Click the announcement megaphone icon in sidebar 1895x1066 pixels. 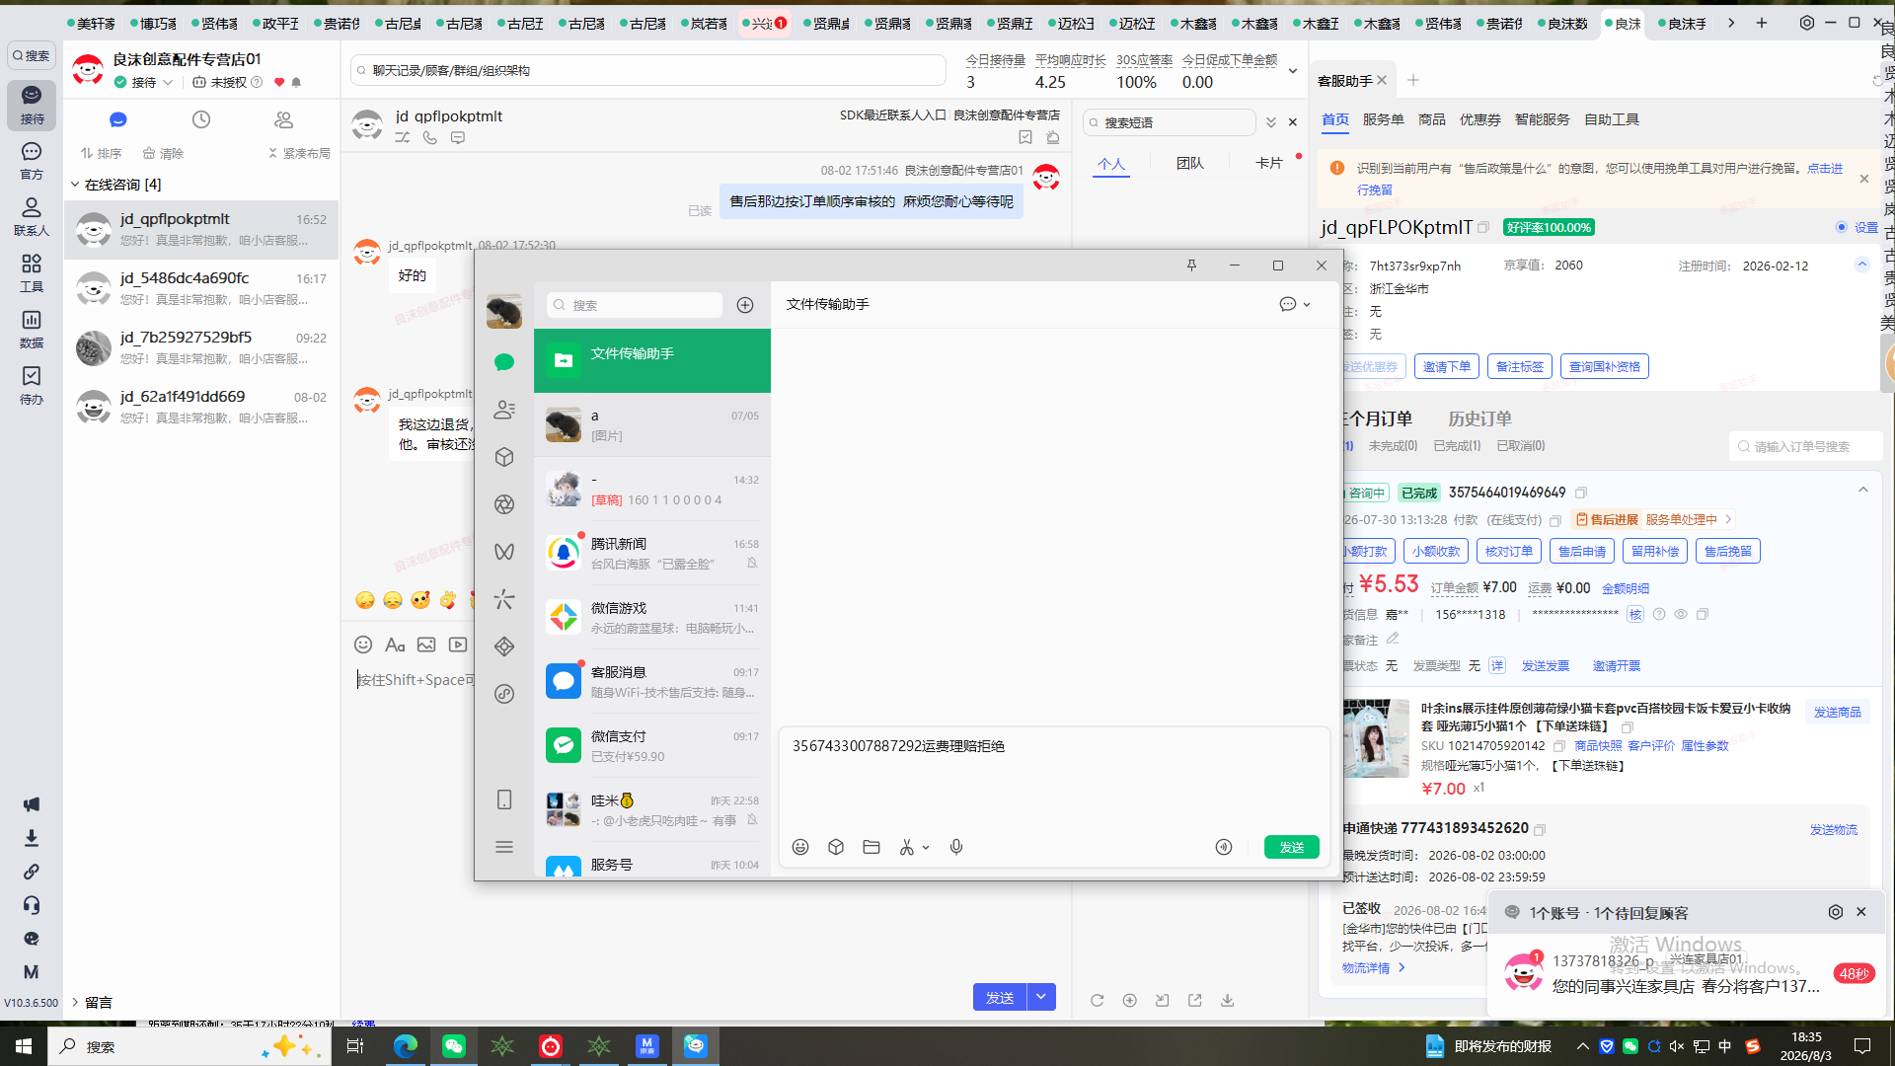point(32,804)
